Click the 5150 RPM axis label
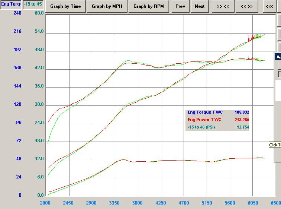 [207, 203]
